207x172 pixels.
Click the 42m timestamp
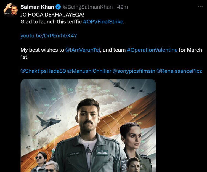pyautogui.click(x=123, y=7)
